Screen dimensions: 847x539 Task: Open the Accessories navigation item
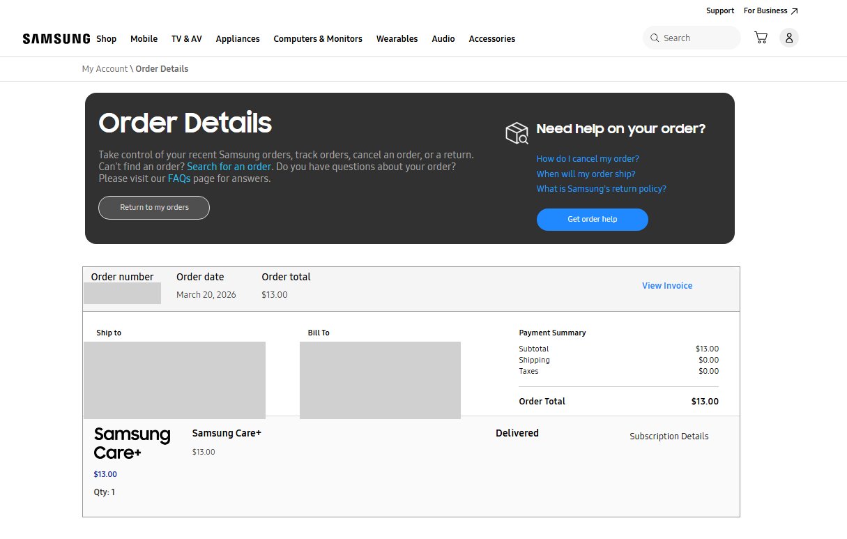[491, 39]
